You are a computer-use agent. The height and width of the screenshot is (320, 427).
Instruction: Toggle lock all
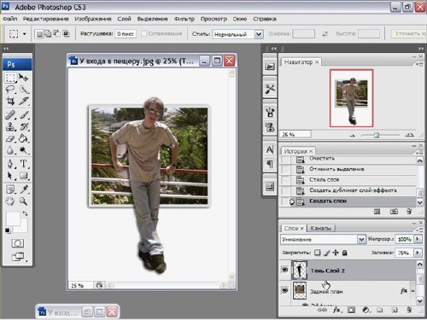click(x=344, y=253)
